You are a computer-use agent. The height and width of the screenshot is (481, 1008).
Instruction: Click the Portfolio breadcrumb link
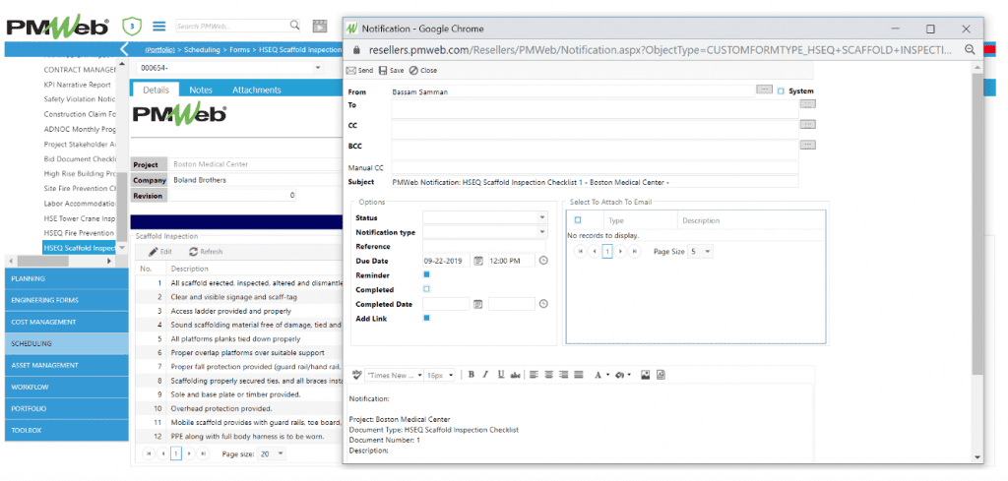coord(159,49)
